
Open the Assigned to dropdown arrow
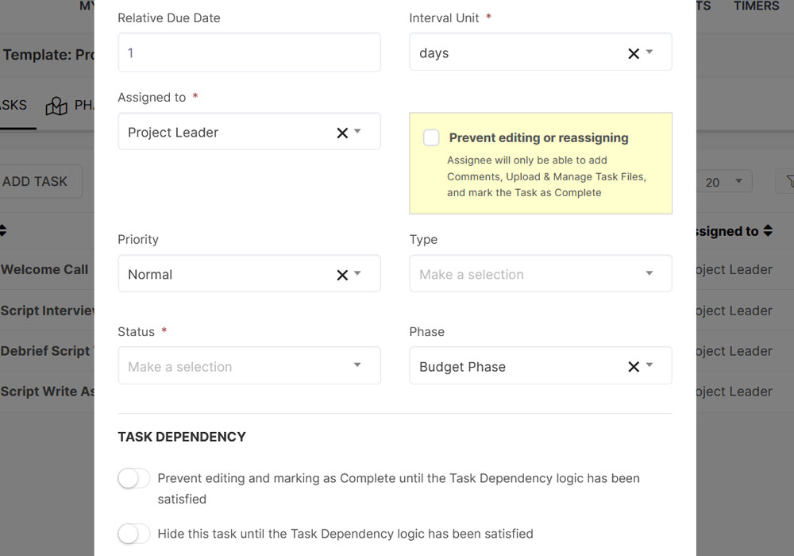[358, 132]
